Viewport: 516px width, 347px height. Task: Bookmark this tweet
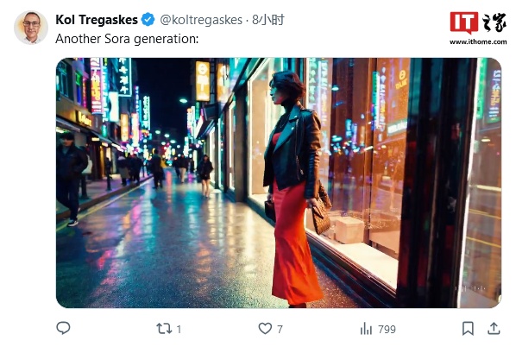(x=468, y=328)
